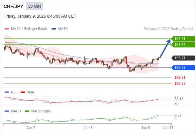Click the MA 50 legend label

point(63,29)
